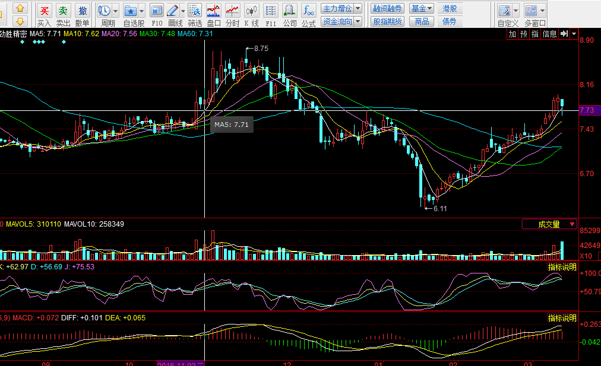The image size is (601, 366).
Task: Click the KDJ 指标说明 button
Action: click(x=562, y=267)
